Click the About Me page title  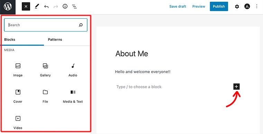pos(131,54)
